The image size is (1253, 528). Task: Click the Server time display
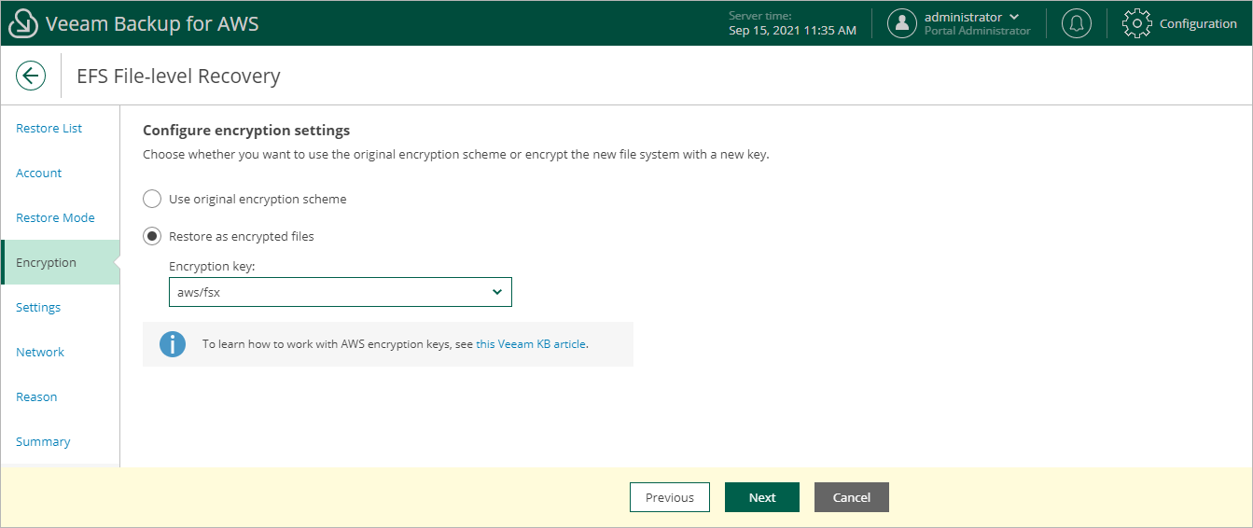(792, 23)
